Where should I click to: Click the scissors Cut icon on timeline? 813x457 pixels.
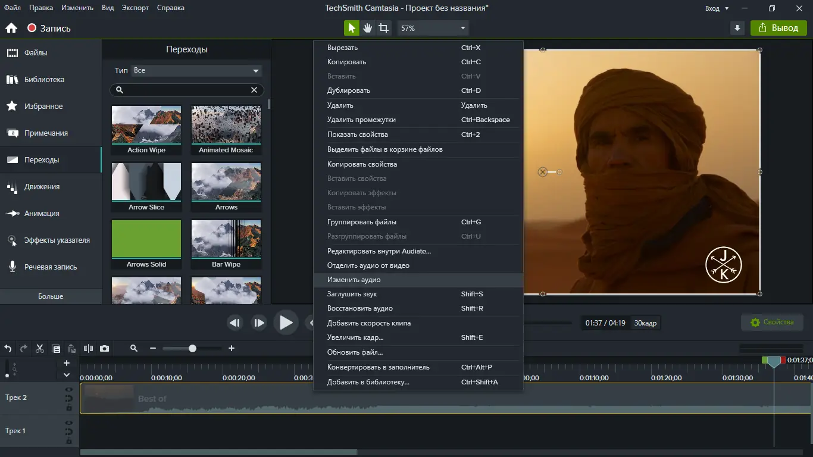40,349
